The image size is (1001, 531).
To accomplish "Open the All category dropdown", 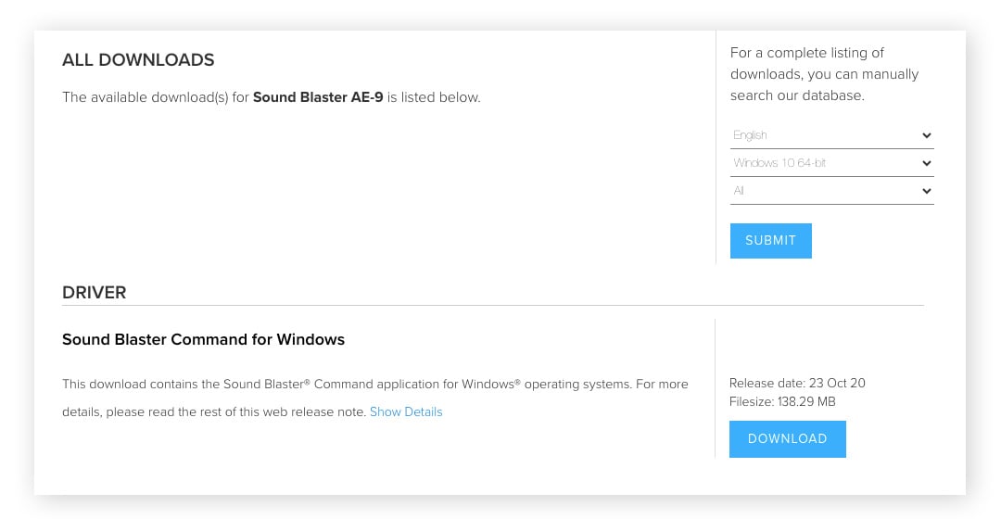I will click(831, 191).
